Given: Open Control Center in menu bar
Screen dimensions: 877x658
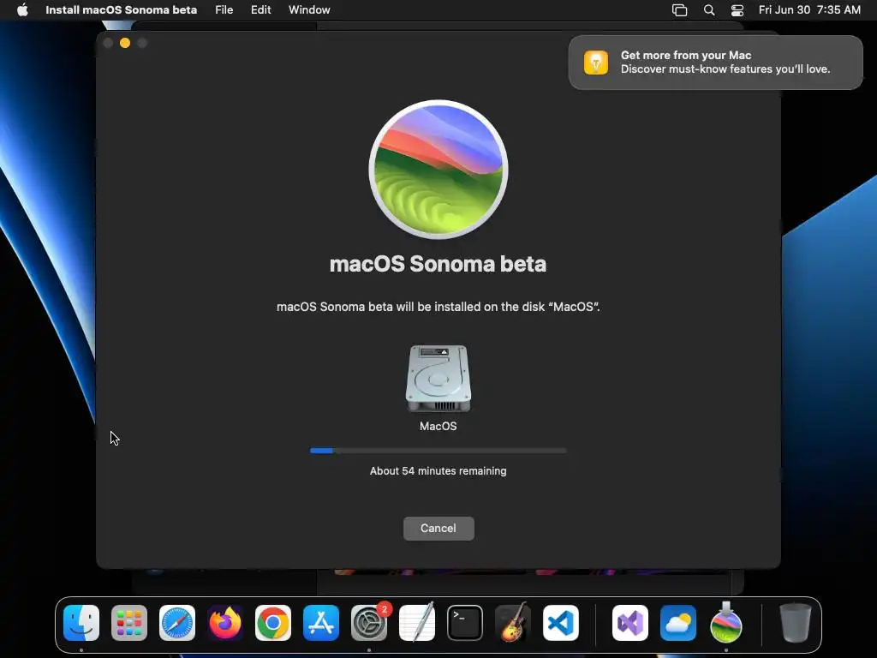Looking at the screenshot, I should click(737, 10).
